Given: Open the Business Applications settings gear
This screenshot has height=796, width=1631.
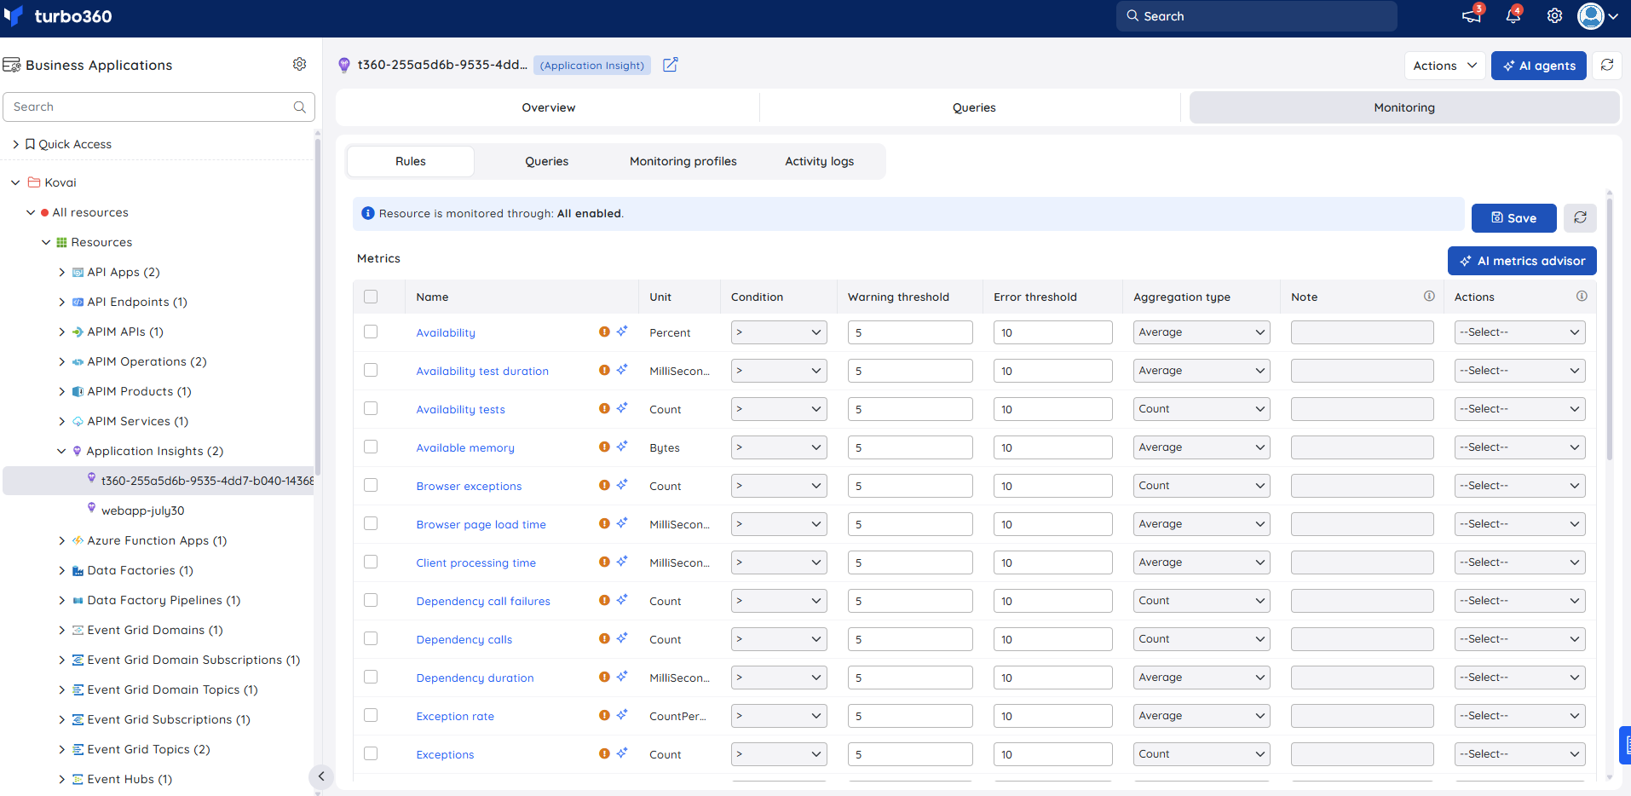Looking at the screenshot, I should pyautogui.click(x=299, y=64).
